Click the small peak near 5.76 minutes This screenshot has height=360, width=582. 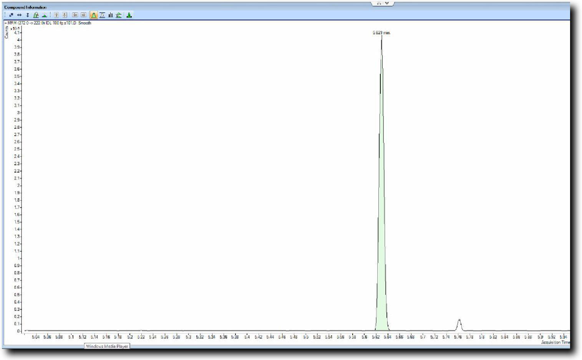[x=459, y=325]
